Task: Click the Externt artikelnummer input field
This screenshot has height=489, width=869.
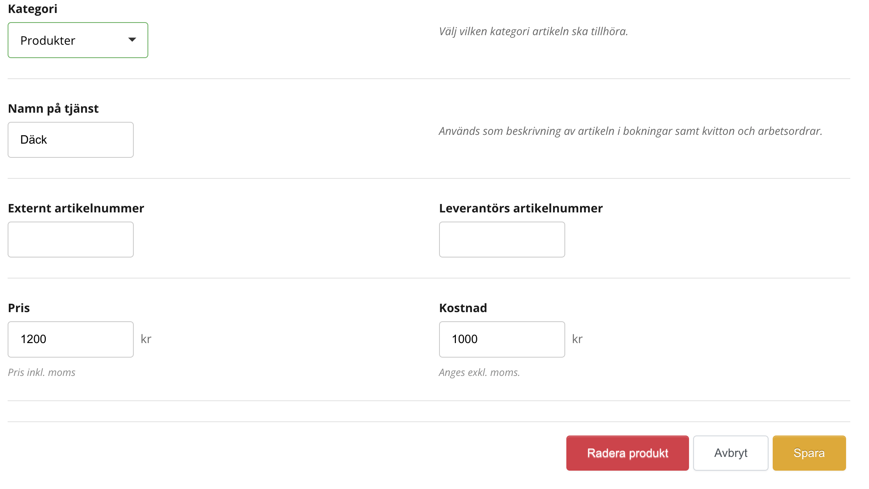Action: point(71,240)
